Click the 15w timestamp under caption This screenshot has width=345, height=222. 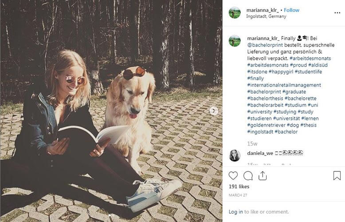pos(252,144)
